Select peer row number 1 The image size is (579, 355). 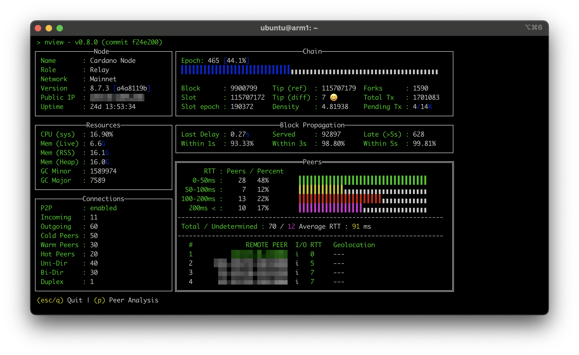pos(191,254)
